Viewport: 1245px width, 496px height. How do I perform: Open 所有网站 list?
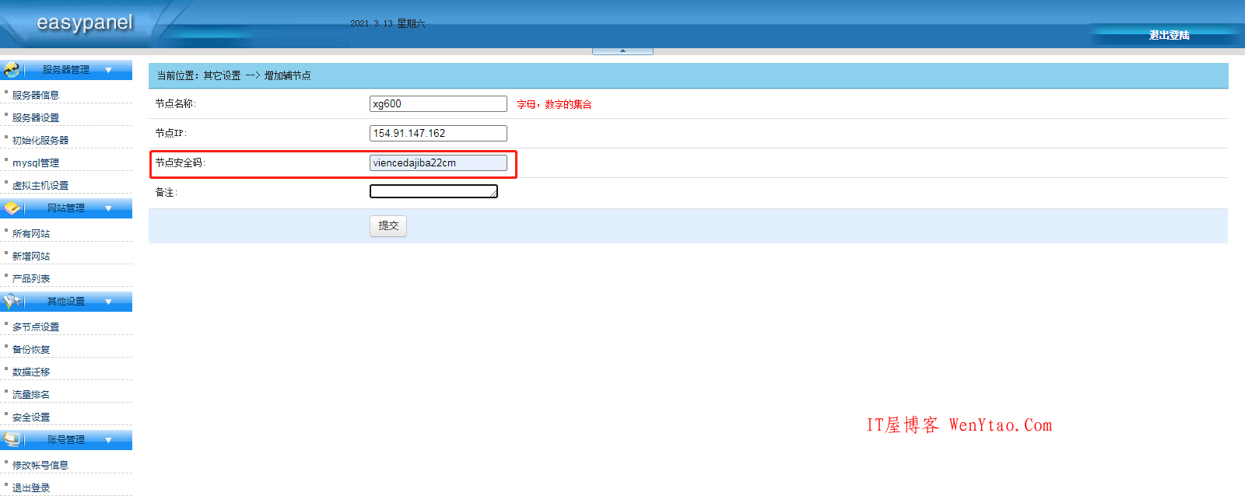pos(31,233)
